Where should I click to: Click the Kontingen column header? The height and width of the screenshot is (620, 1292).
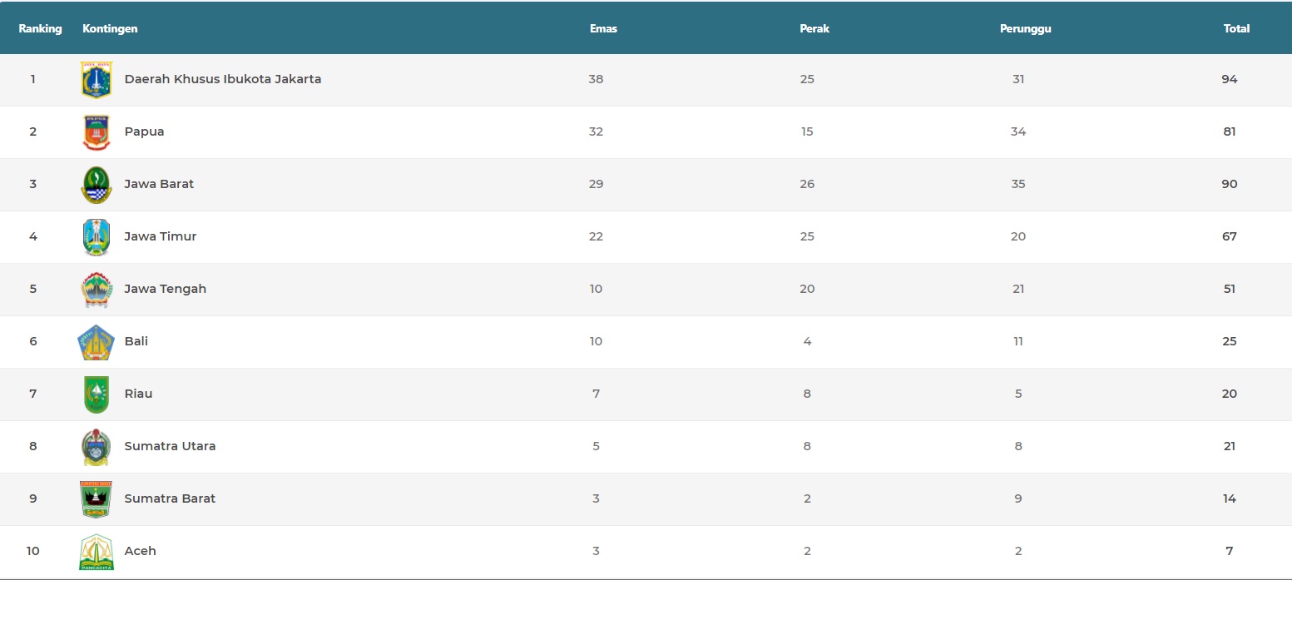(x=110, y=28)
